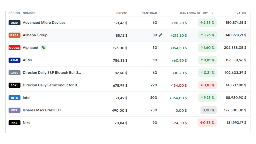
Task: Click the SOXL ticker badge
Action: [x=14, y=85]
